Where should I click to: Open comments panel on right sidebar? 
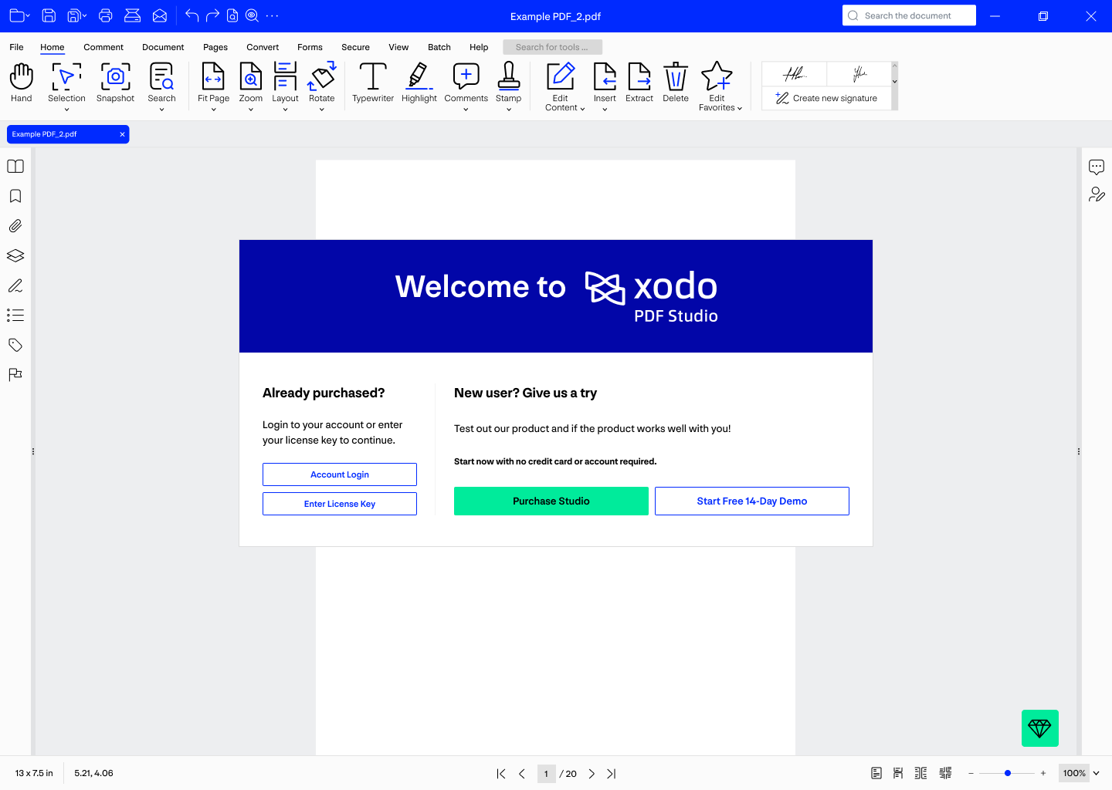click(x=1097, y=167)
